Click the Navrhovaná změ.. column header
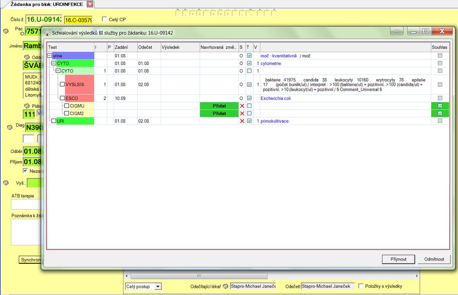 pos(219,47)
